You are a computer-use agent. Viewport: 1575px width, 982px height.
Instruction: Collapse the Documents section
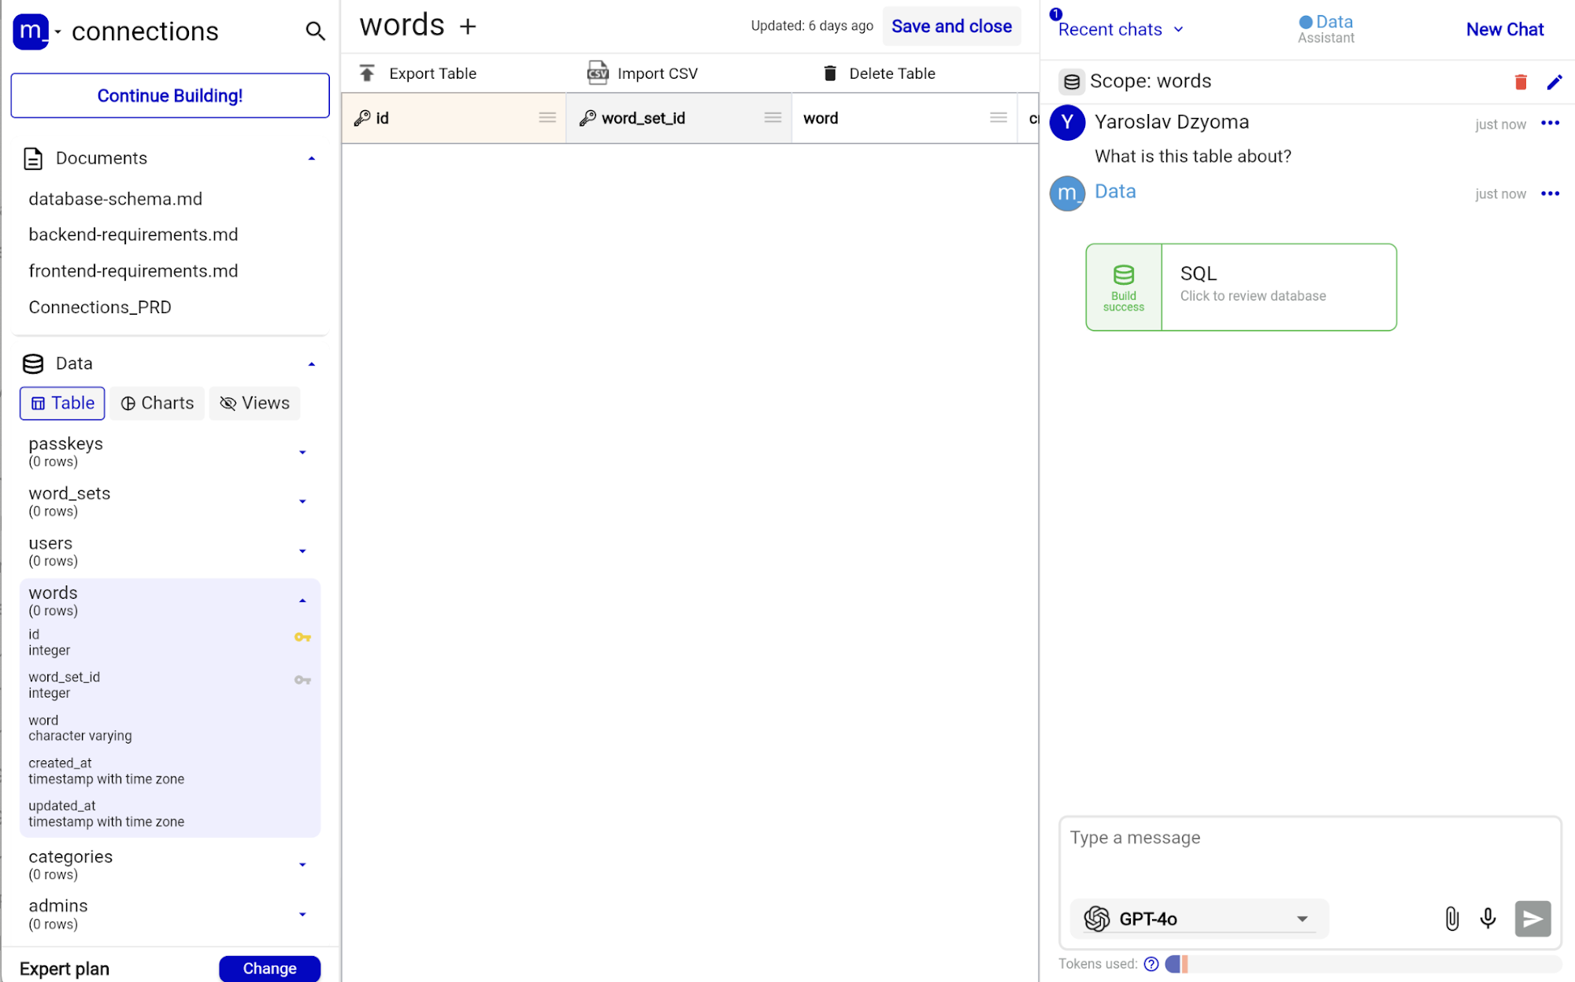312,158
